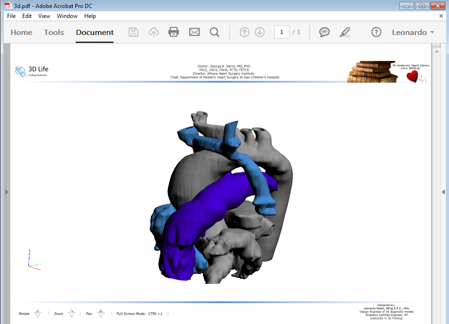Click the upload to cloud icon
Screen dimensions: 449x324
(x=153, y=32)
